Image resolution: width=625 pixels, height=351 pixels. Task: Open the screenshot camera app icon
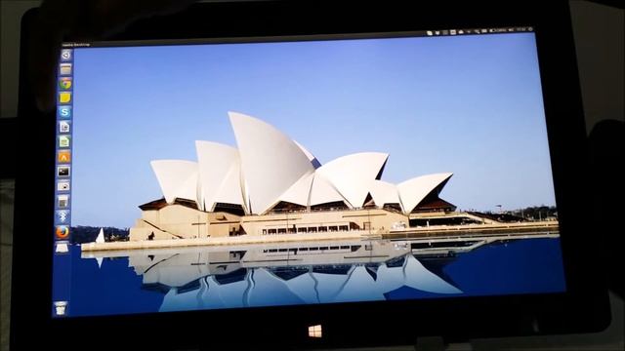pos(62,186)
